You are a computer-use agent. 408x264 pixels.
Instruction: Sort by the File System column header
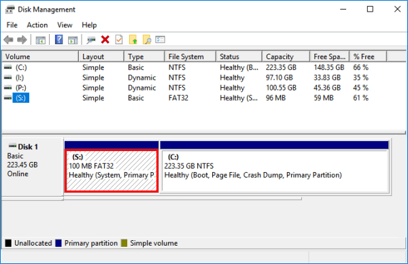(190, 56)
